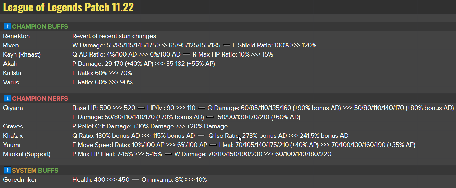This screenshot has height=188, width=456.
Task: Select the Riven champion name
Action: [11, 45]
